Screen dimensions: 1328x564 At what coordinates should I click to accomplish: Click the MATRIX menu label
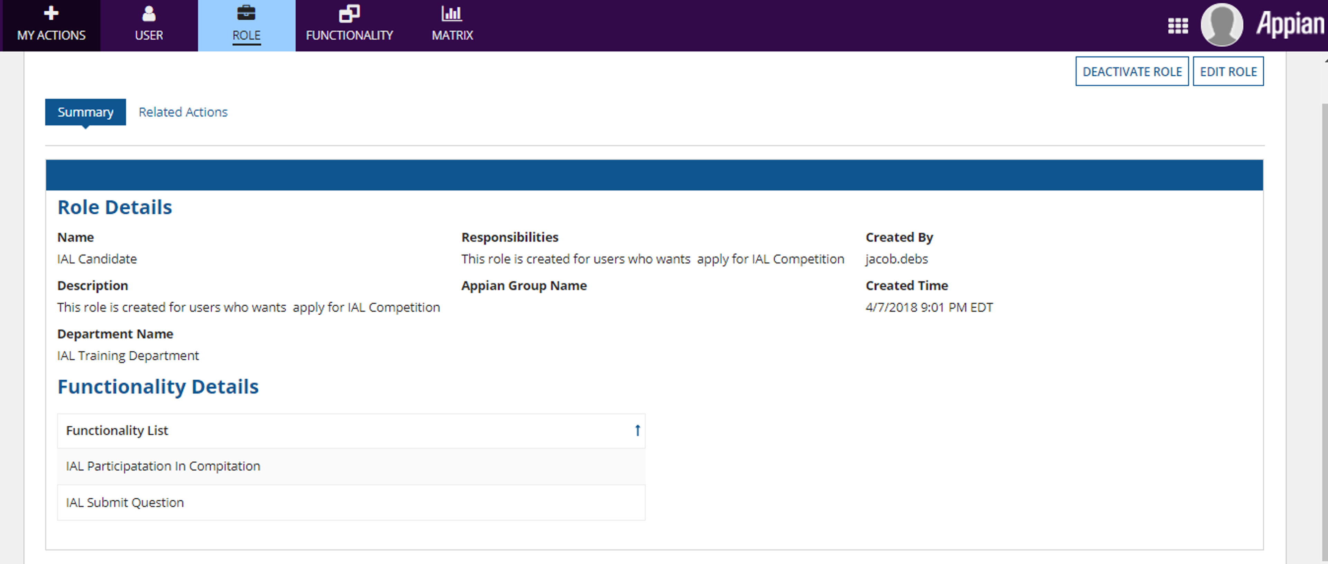452,35
